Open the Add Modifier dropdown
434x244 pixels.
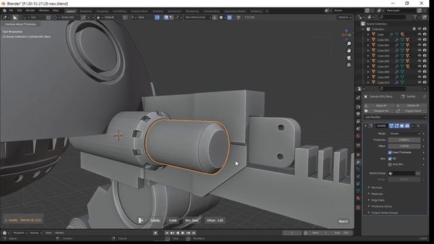point(395,117)
